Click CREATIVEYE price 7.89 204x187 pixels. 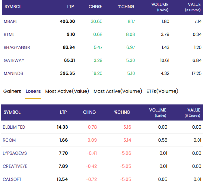click(x=63, y=166)
